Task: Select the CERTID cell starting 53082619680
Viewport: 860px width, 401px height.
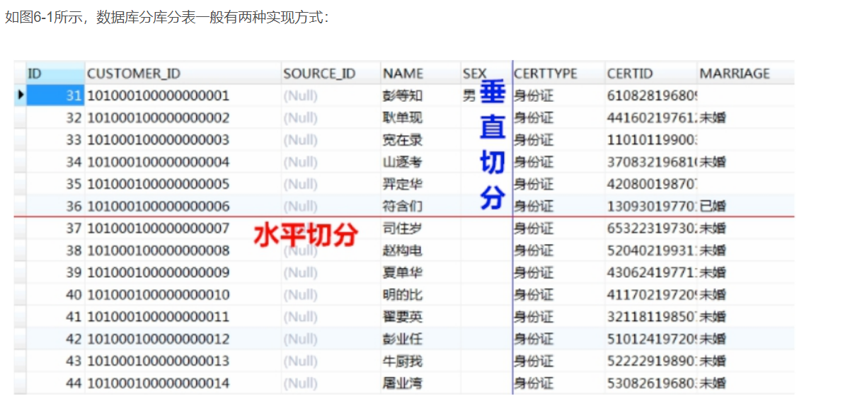Action: click(652, 383)
